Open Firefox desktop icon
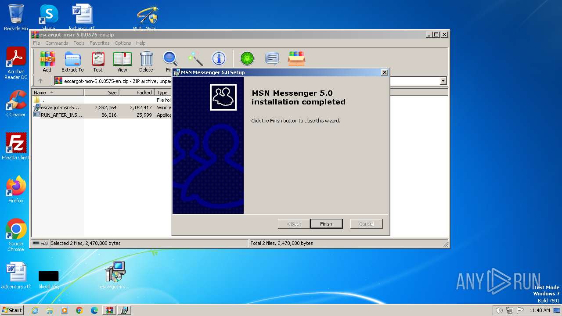This screenshot has width=562, height=316. pos(16,190)
